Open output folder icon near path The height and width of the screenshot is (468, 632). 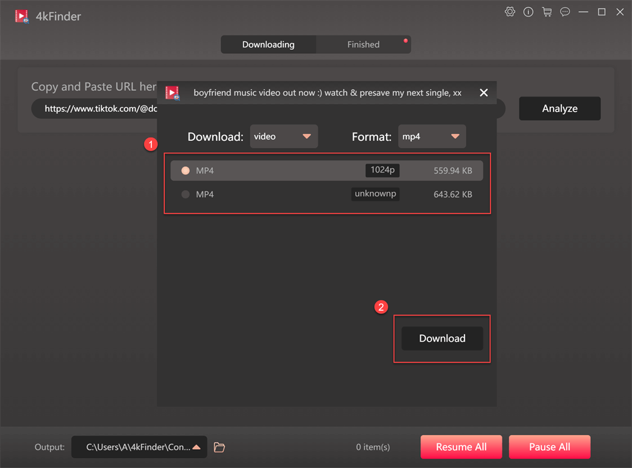pyautogui.click(x=219, y=447)
